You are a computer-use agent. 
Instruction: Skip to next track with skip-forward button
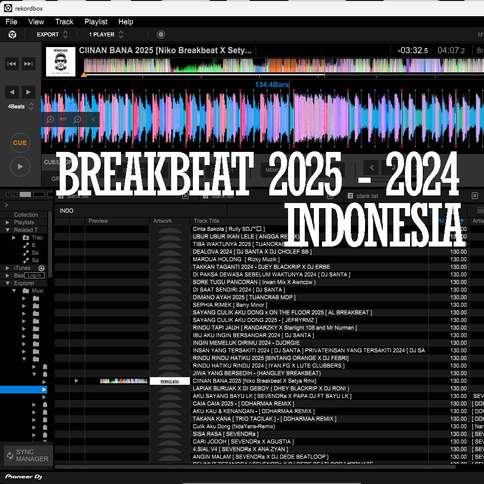tap(28, 64)
